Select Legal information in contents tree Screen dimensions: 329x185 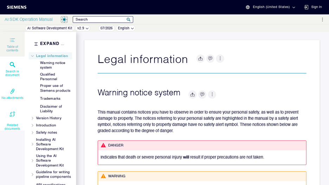coord(52,56)
